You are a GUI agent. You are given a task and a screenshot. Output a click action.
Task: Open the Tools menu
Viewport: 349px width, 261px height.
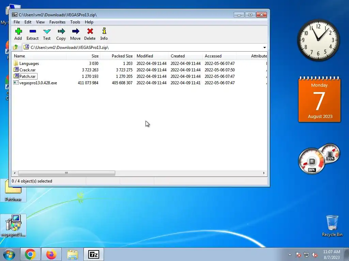coord(75,22)
